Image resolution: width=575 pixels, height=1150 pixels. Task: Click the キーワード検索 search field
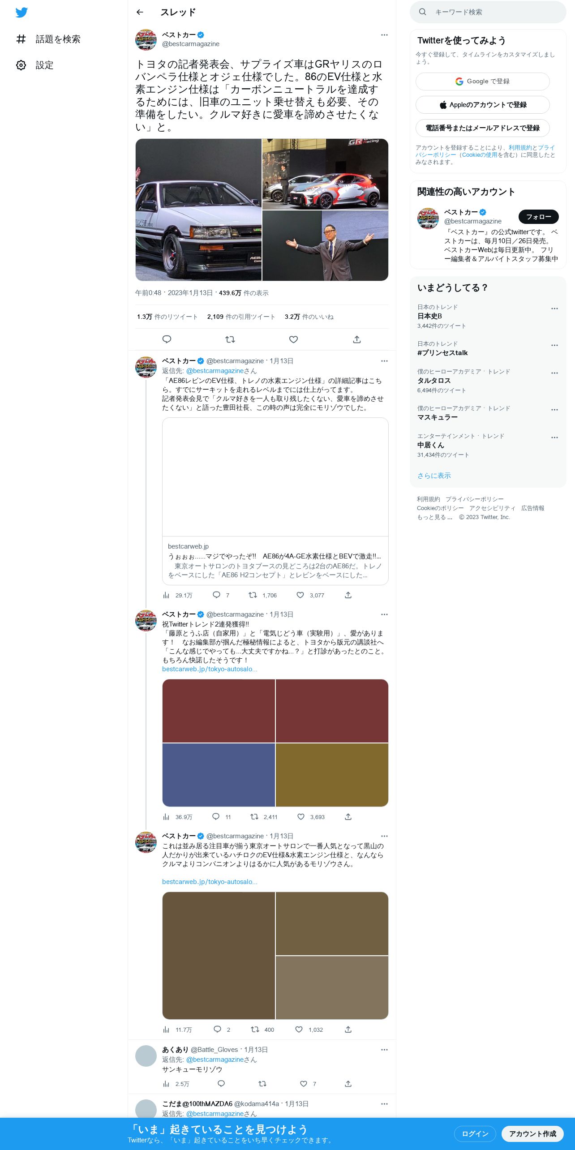pyautogui.click(x=488, y=12)
